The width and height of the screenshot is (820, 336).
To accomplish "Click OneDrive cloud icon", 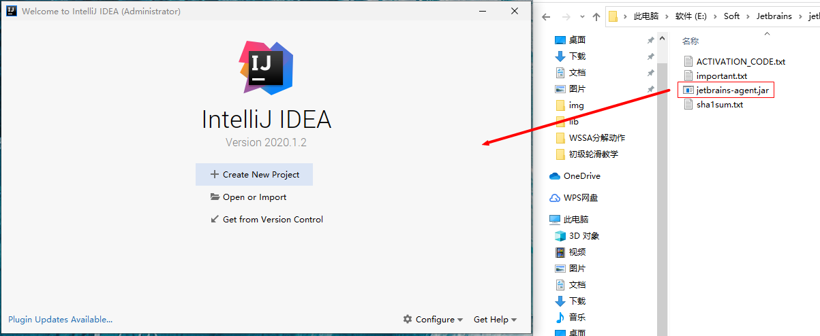I will (x=555, y=176).
